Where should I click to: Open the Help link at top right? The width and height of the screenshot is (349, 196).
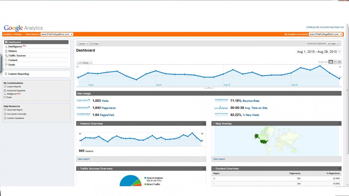(x=331, y=27)
